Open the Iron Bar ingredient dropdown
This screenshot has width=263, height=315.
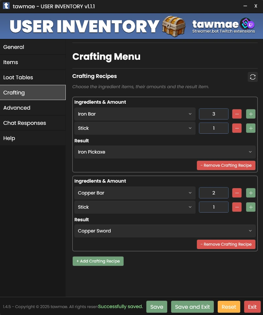[135, 114]
